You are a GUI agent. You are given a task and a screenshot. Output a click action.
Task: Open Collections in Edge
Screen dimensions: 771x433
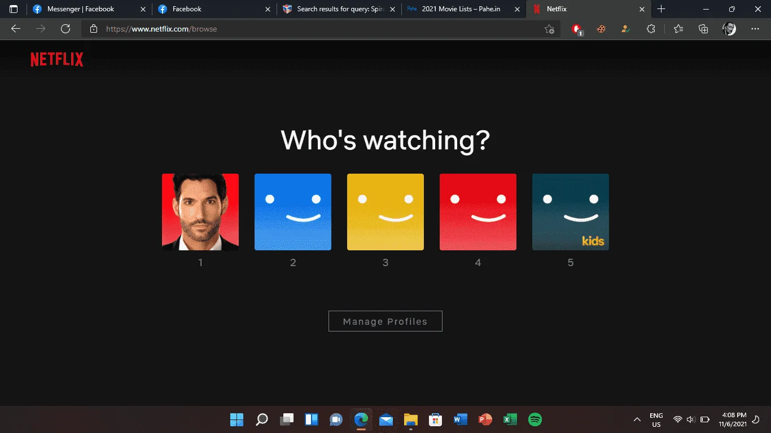click(703, 29)
